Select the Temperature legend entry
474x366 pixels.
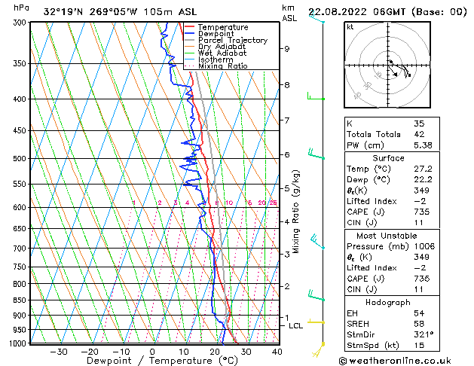tap(223, 27)
